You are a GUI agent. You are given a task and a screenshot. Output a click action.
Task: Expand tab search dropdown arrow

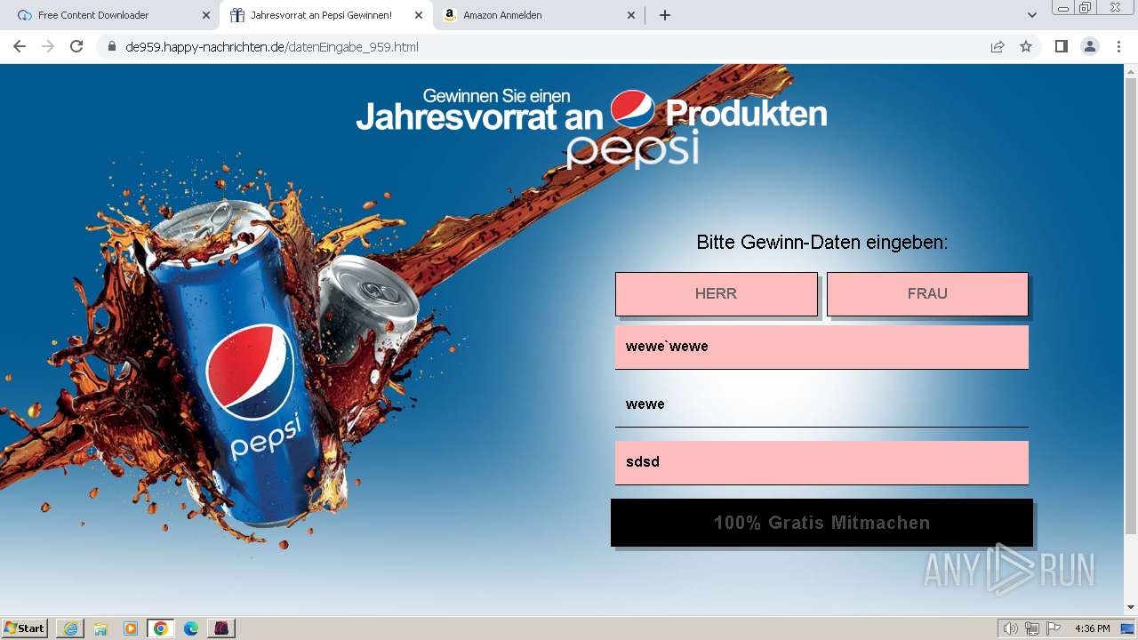click(1032, 15)
